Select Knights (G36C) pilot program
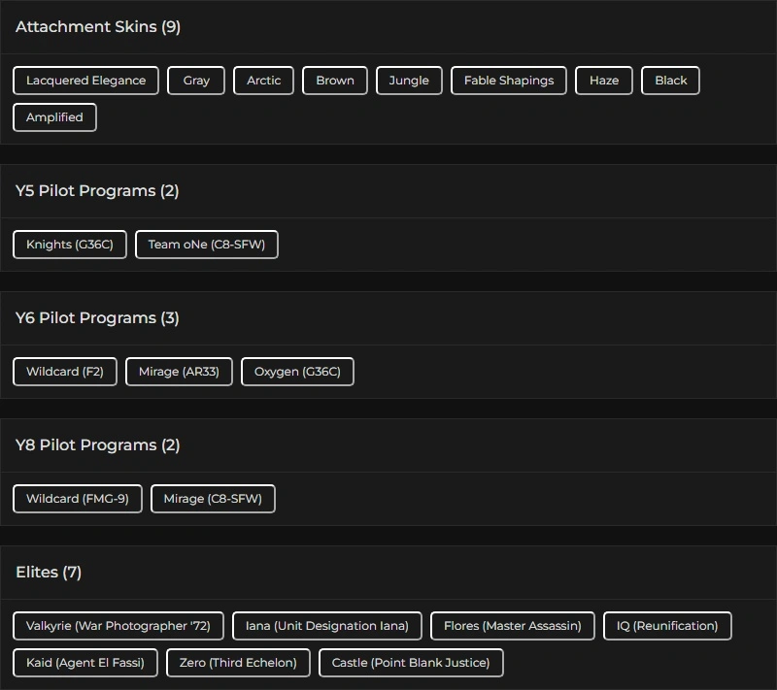 click(x=70, y=245)
